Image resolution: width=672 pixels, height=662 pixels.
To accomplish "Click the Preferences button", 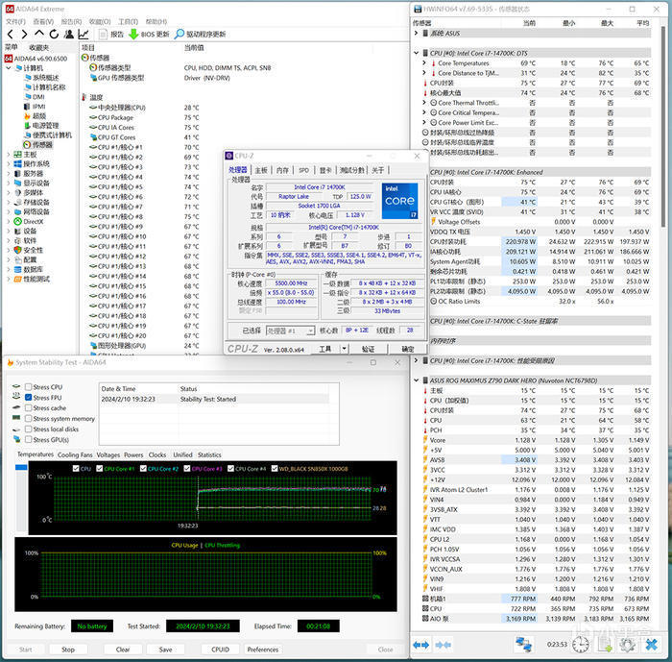I will click(262, 650).
